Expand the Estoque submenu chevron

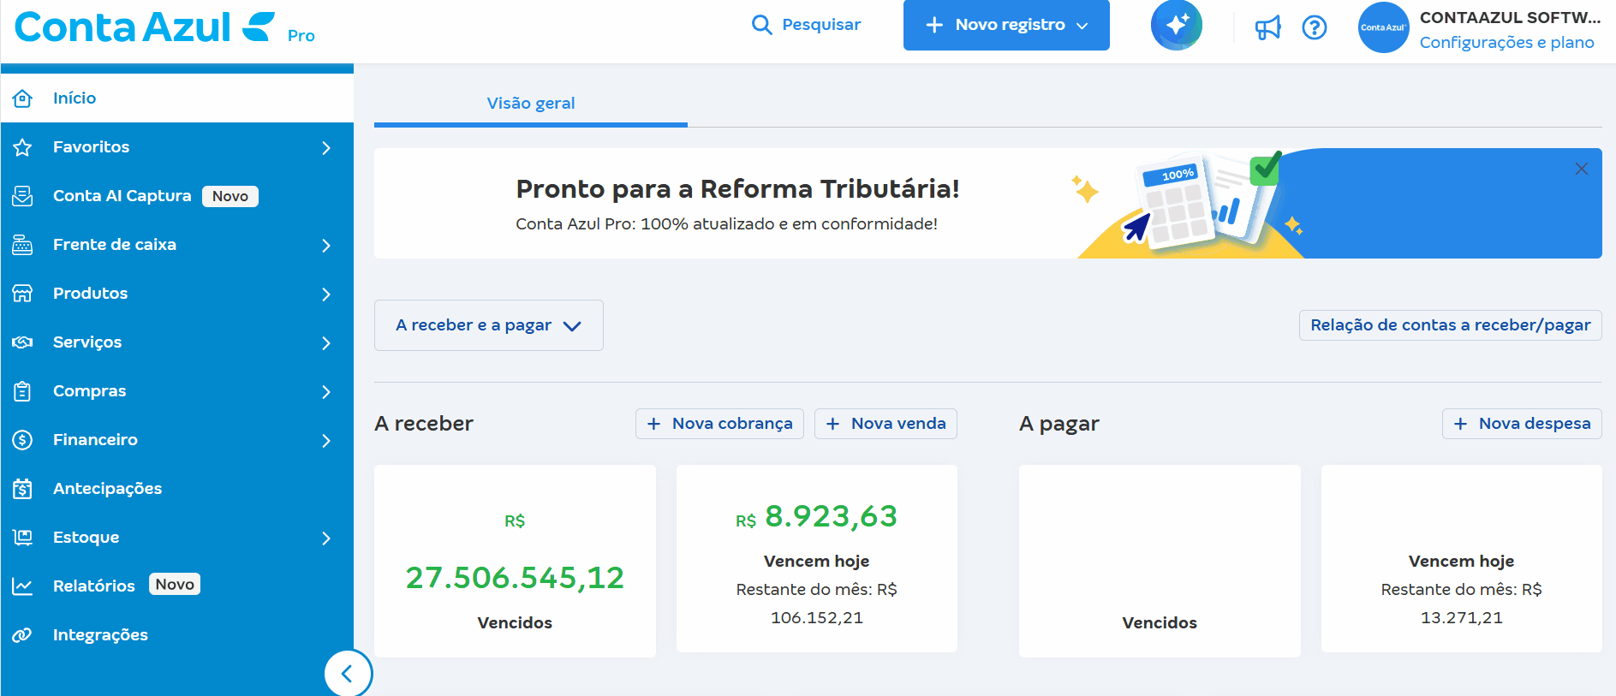click(x=325, y=538)
